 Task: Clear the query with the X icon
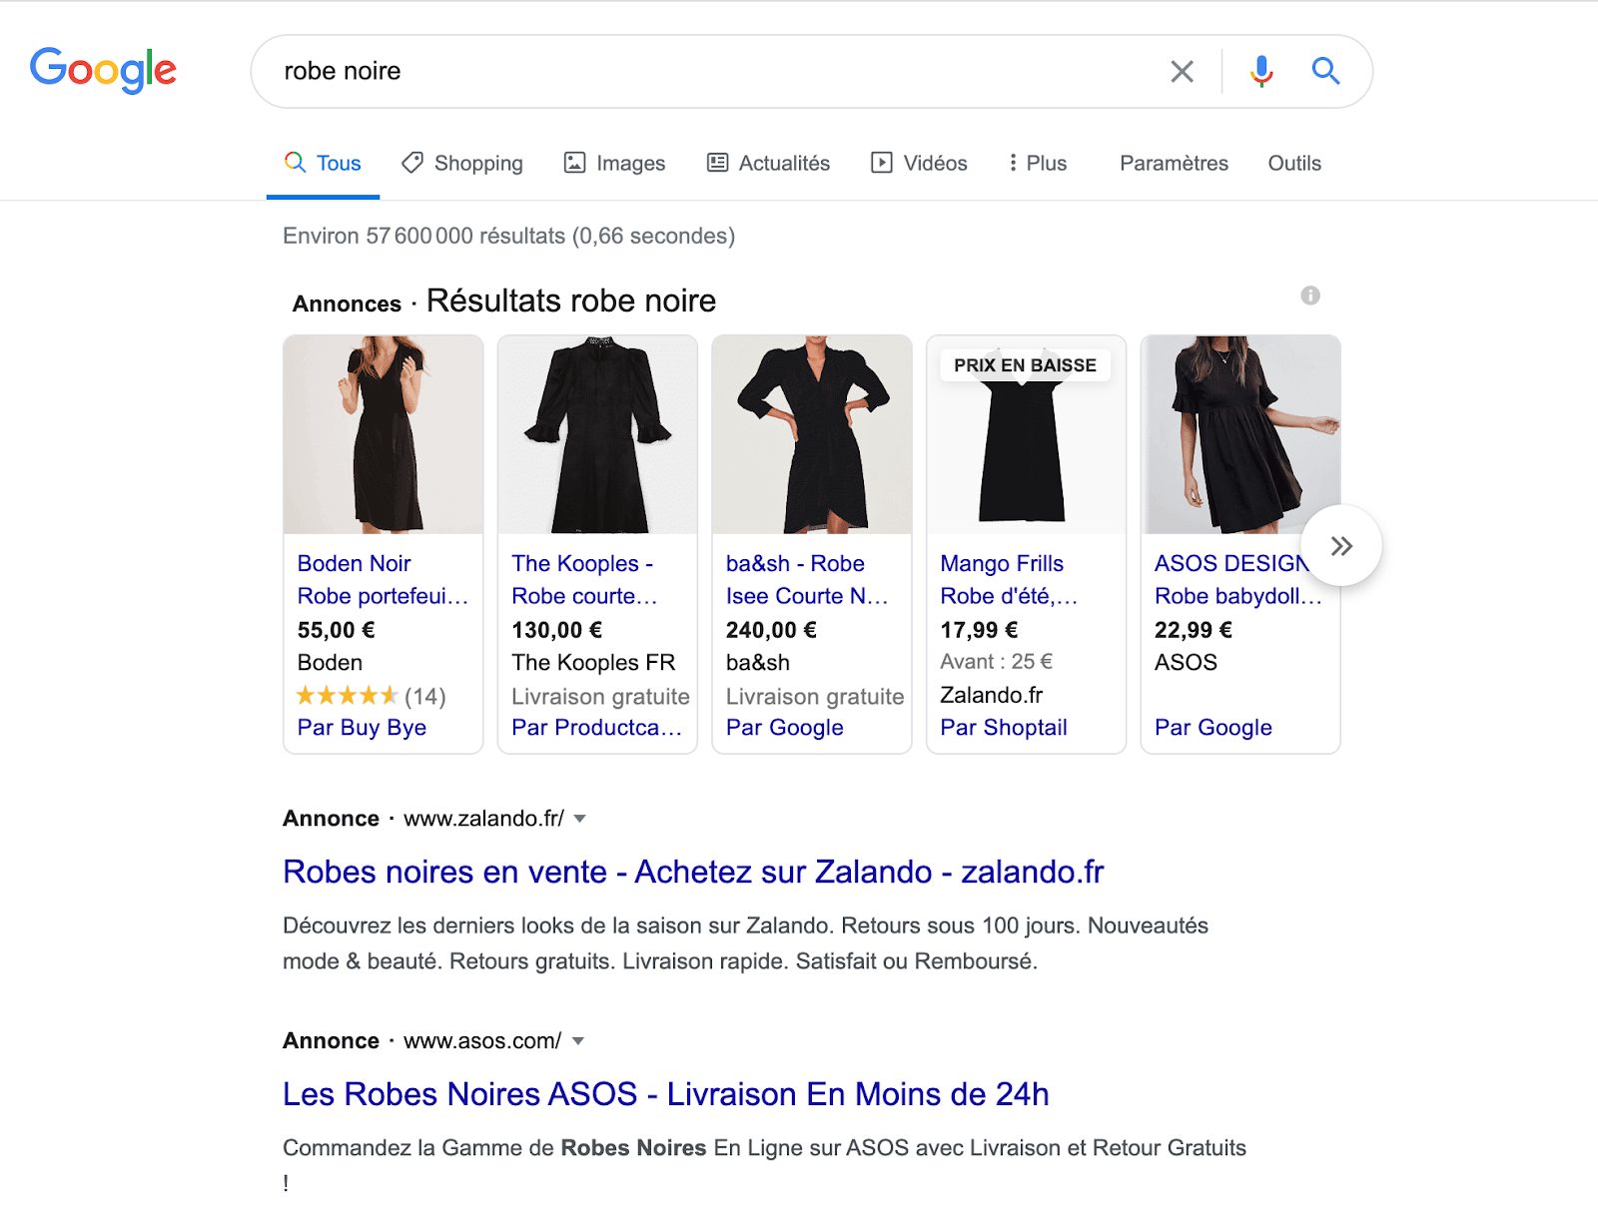click(1182, 71)
